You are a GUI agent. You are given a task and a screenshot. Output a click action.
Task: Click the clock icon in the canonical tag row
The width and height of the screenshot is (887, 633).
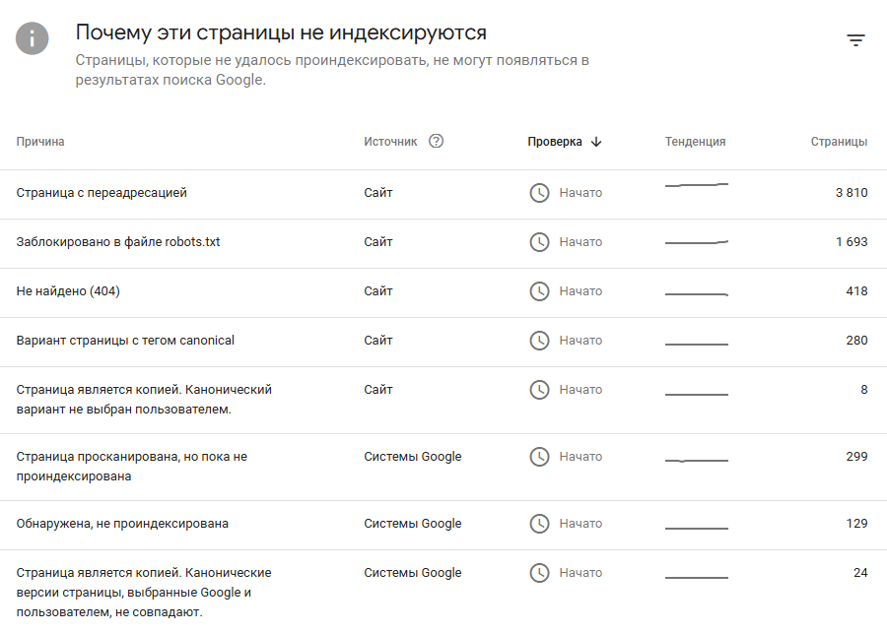(x=539, y=341)
